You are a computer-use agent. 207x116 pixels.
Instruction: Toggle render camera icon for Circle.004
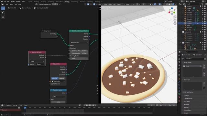click(x=205, y=19)
